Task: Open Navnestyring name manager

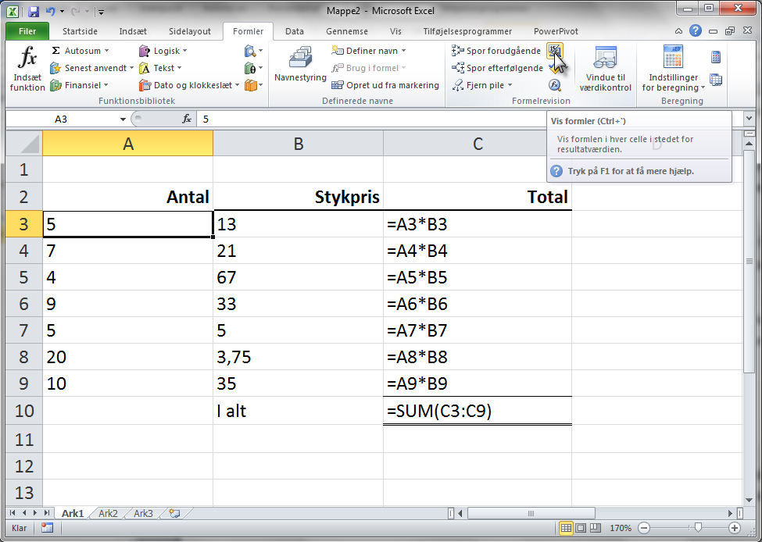Action: coord(300,66)
